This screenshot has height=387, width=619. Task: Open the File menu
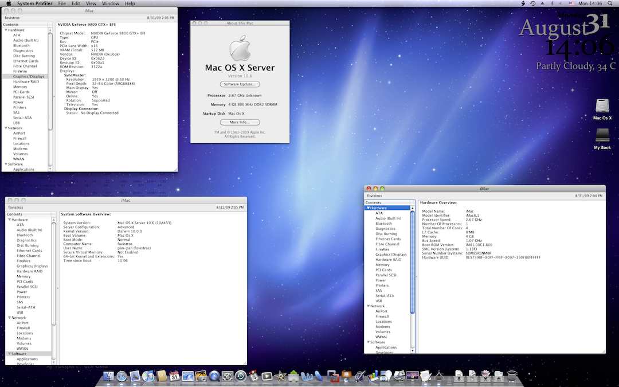(x=62, y=3)
